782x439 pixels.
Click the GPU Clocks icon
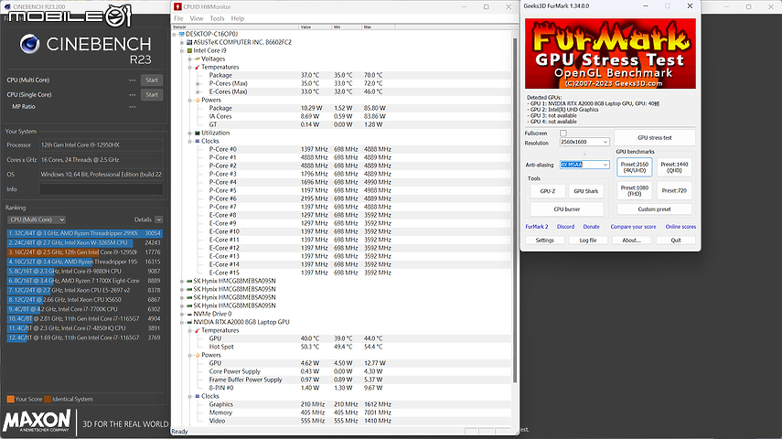(x=198, y=396)
